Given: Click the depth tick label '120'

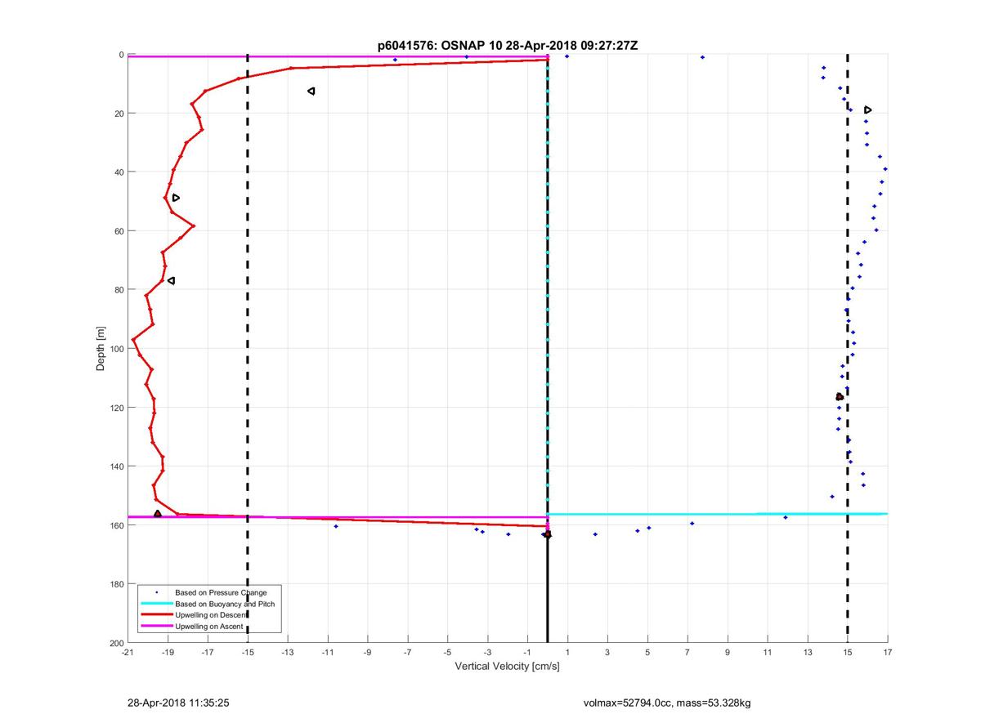Looking at the screenshot, I should [116, 408].
